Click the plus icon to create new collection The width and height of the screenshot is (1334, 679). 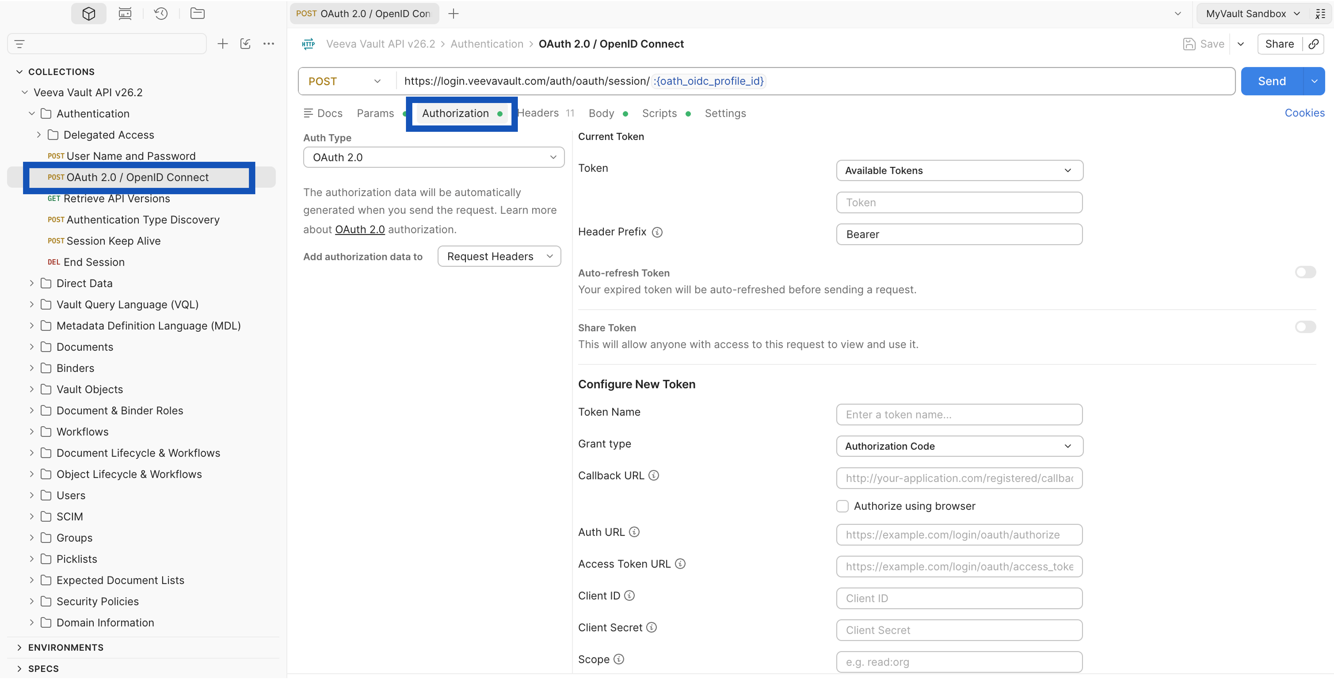click(x=223, y=44)
